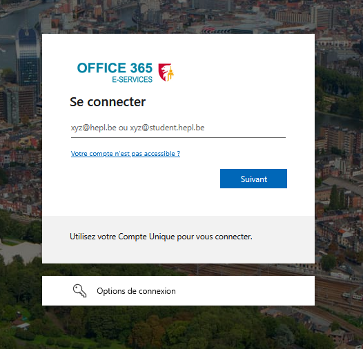This screenshot has width=363, height=349.
Task: Click the key icon beside Options de connexion
Action: pos(79,290)
